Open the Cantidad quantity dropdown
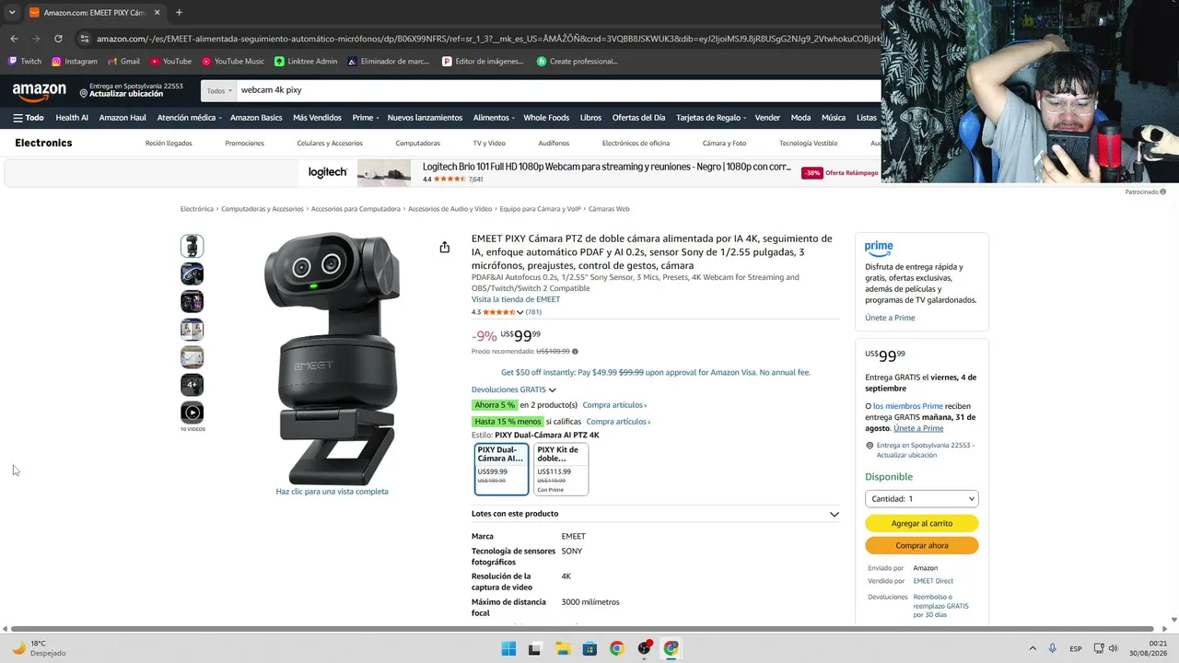This screenshot has width=1179, height=663. point(921,498)
